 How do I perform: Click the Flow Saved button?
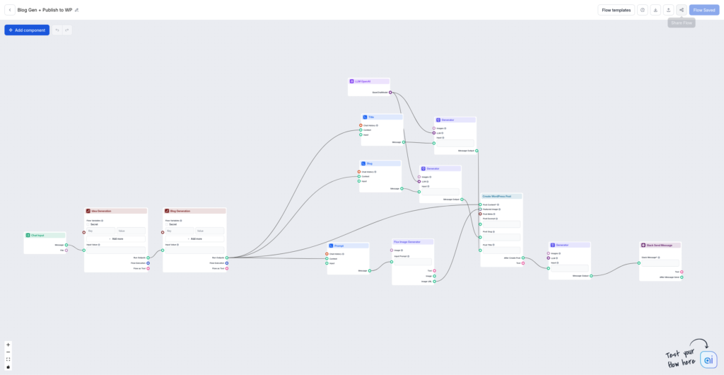704,10
